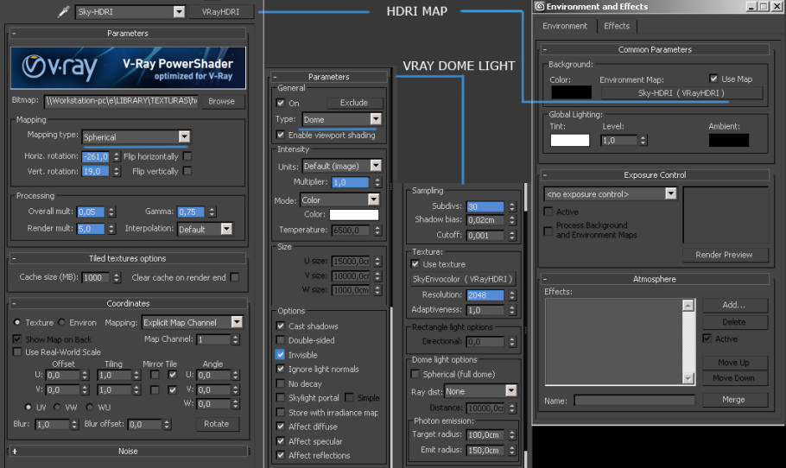Image resolution: width=786 pixels, height=468 pixels.
Task: Open the light Type Dome dropdown
Action: coord(376,119)
